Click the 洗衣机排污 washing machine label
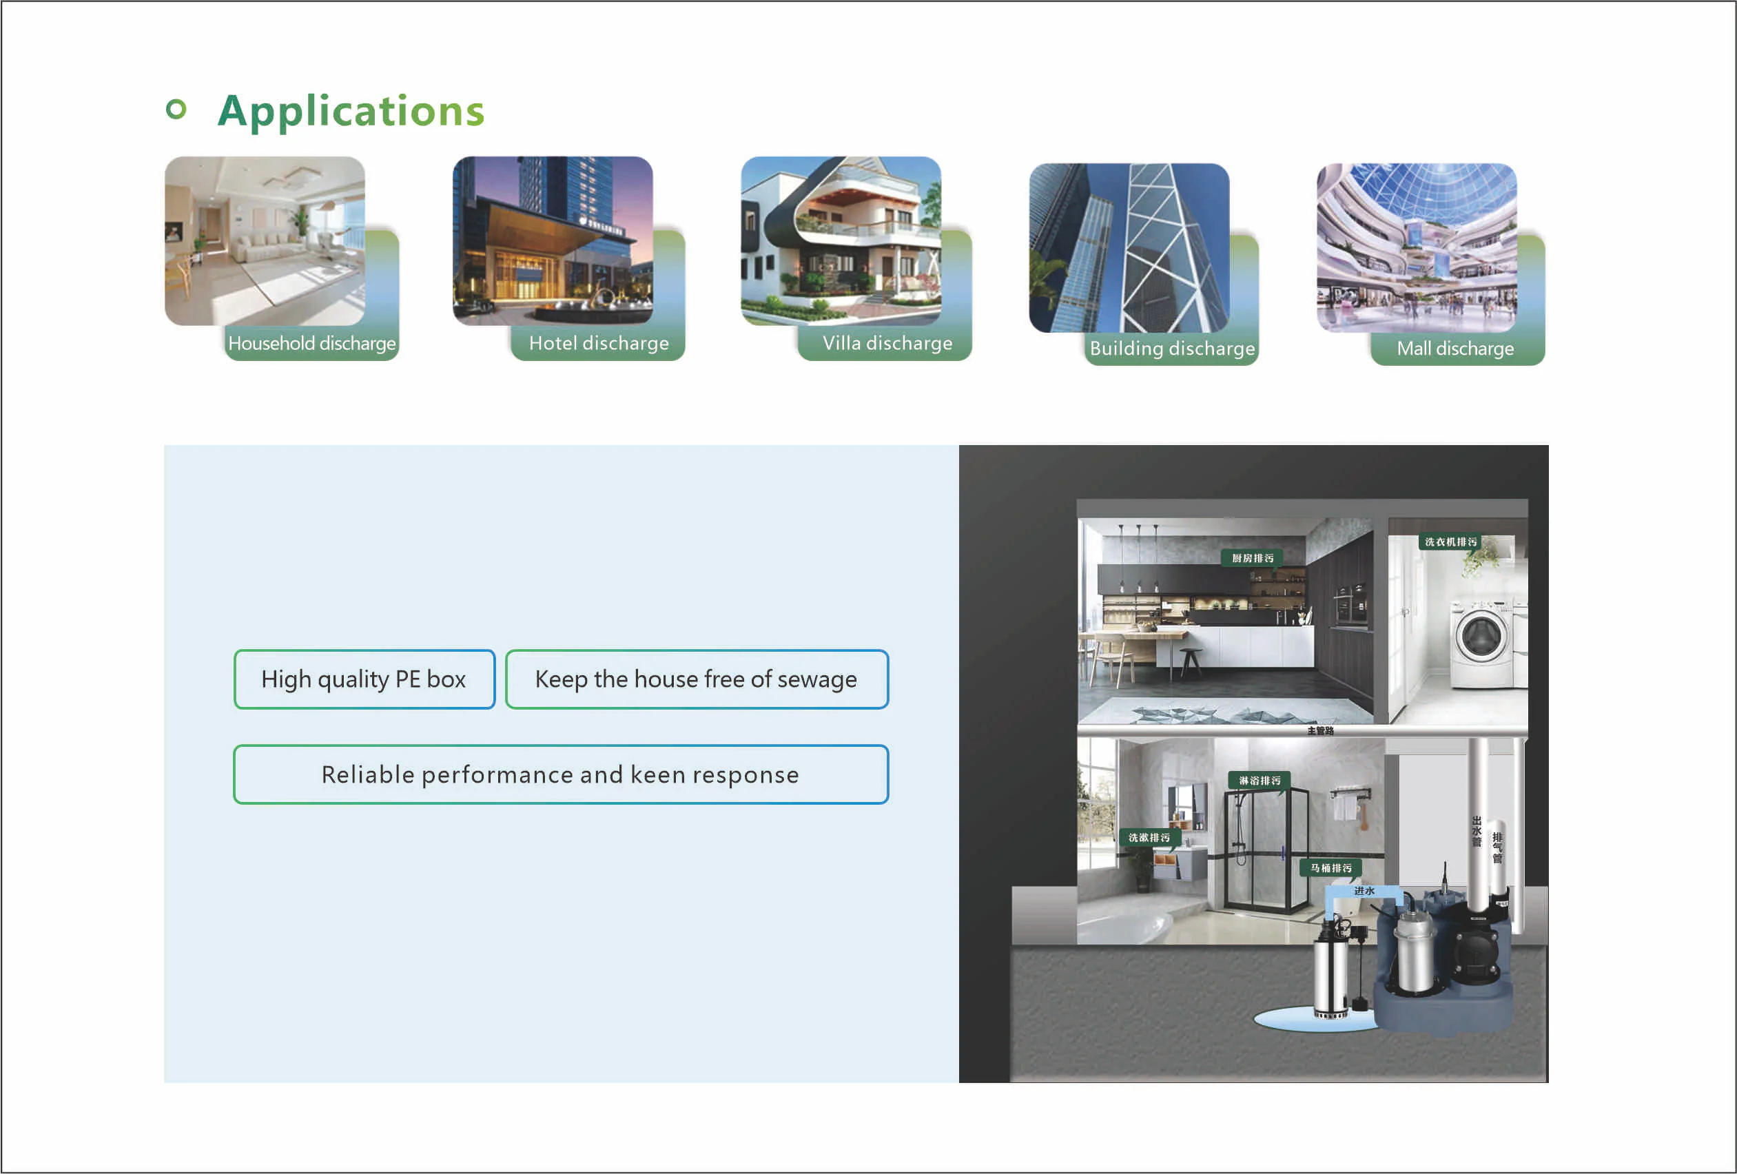 tap(1451, 542)
